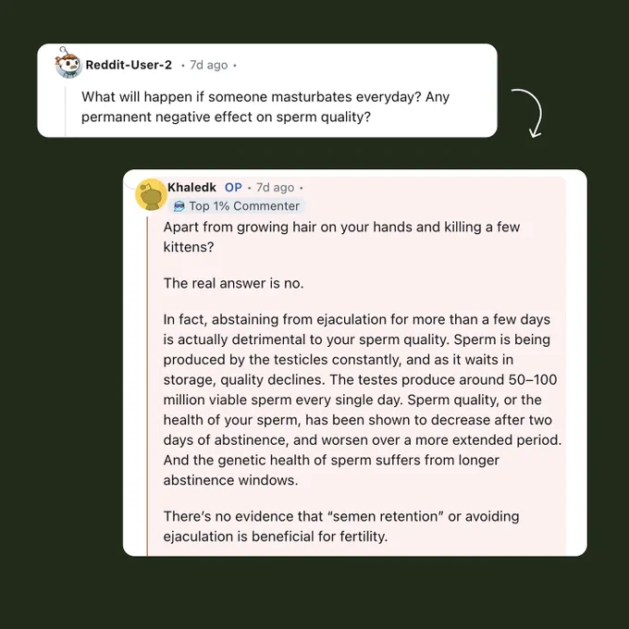Click the trailing dot after Khaledk's timestamp
Viewport: 629px width, 629px height.
302,188
